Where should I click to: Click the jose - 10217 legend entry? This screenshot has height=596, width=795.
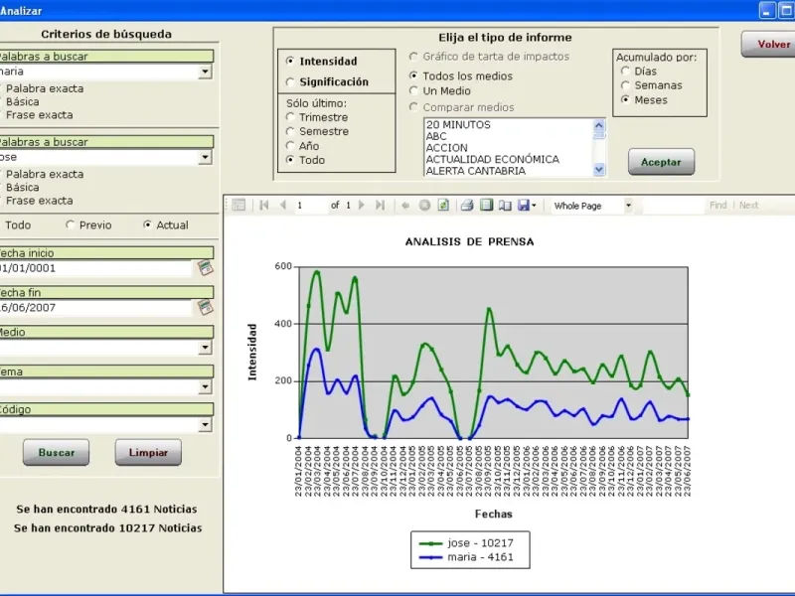coord(466,543)
